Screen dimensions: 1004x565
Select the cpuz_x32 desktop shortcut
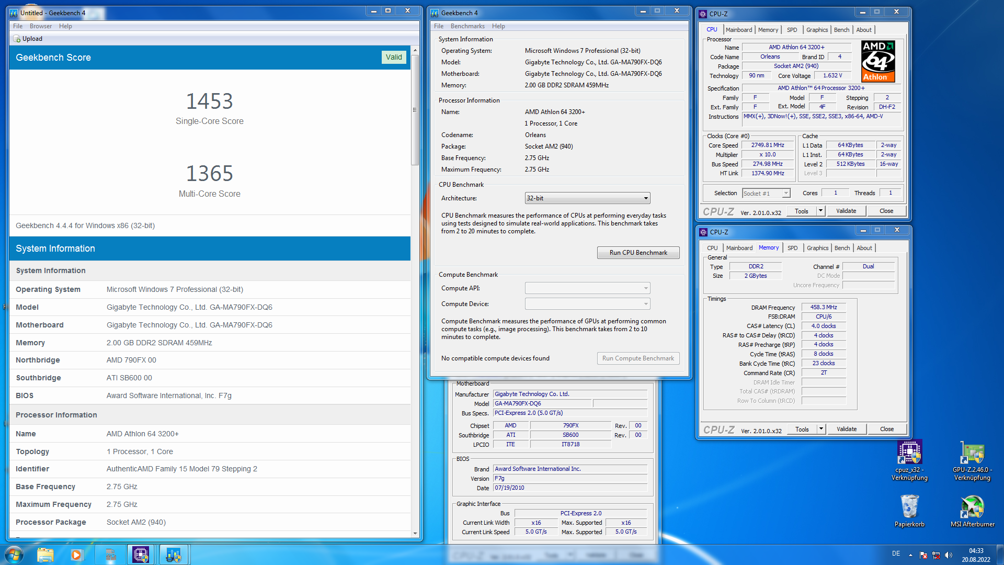(x=909, y=461)
